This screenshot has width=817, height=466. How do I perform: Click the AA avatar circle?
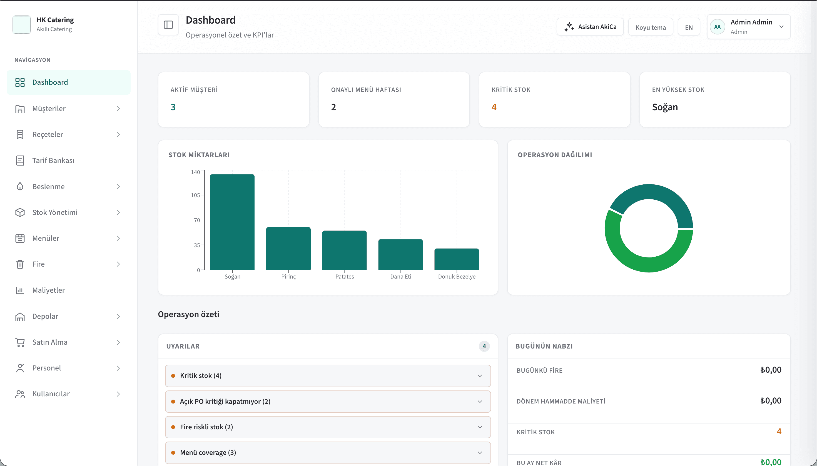717,27
